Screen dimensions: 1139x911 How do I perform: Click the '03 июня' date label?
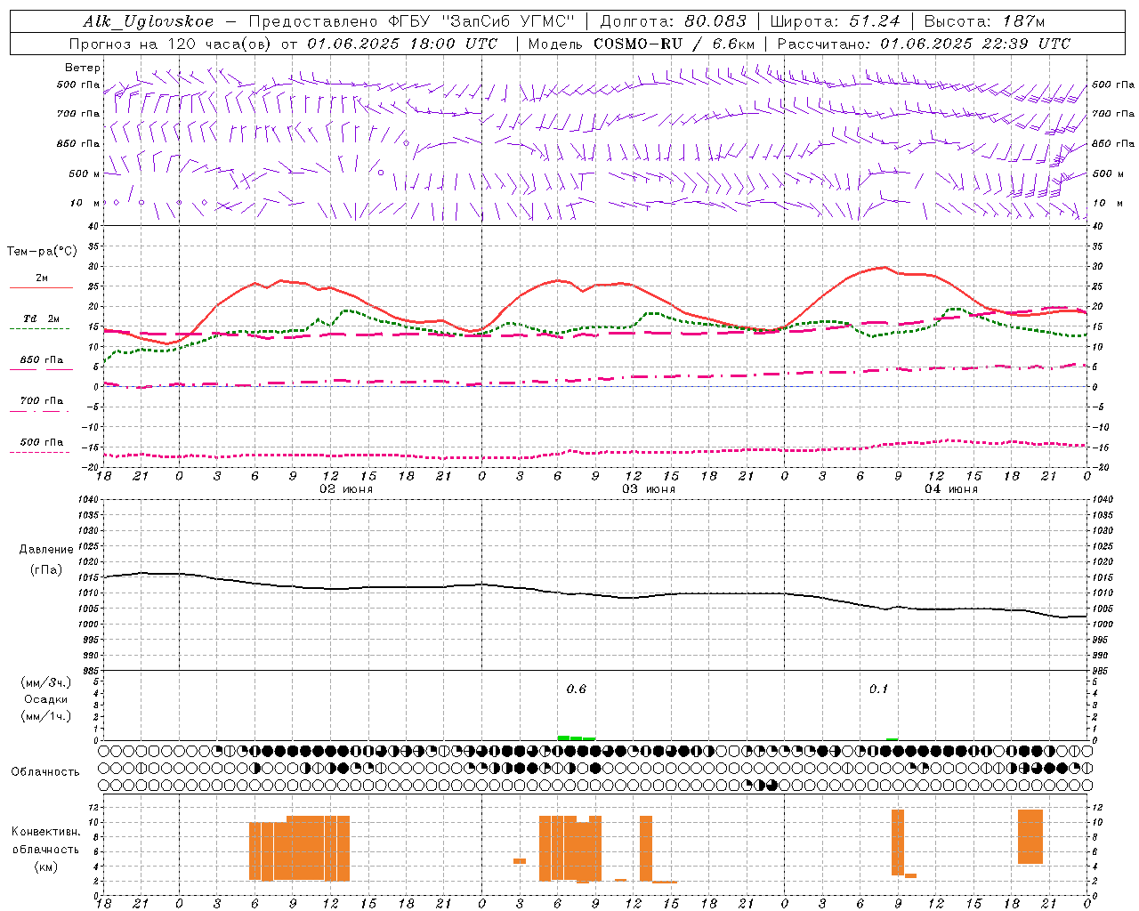point(649,488)
